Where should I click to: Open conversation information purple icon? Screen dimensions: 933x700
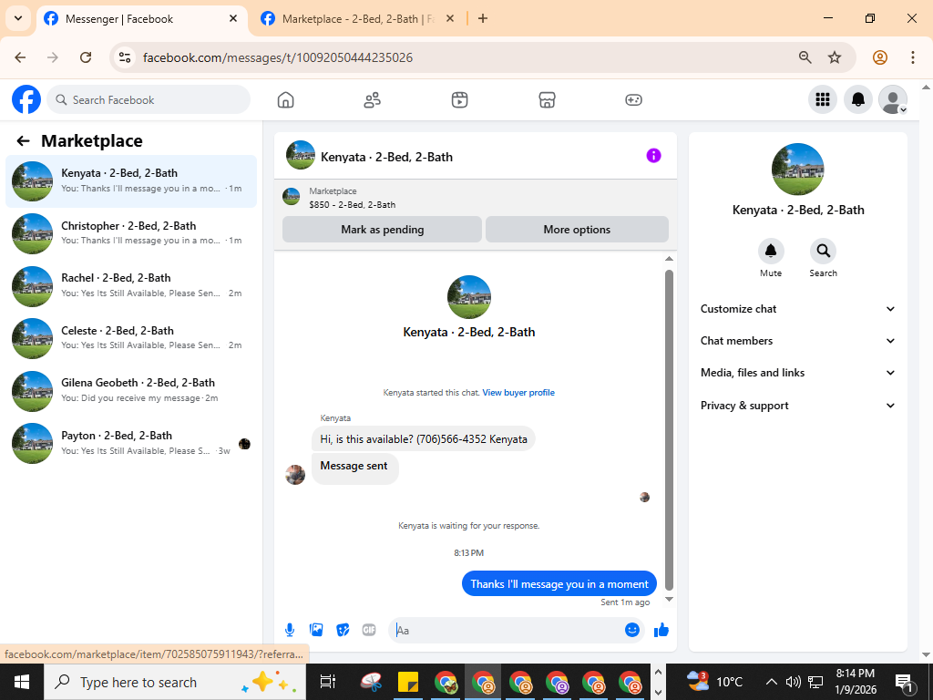tap(653, 156)
